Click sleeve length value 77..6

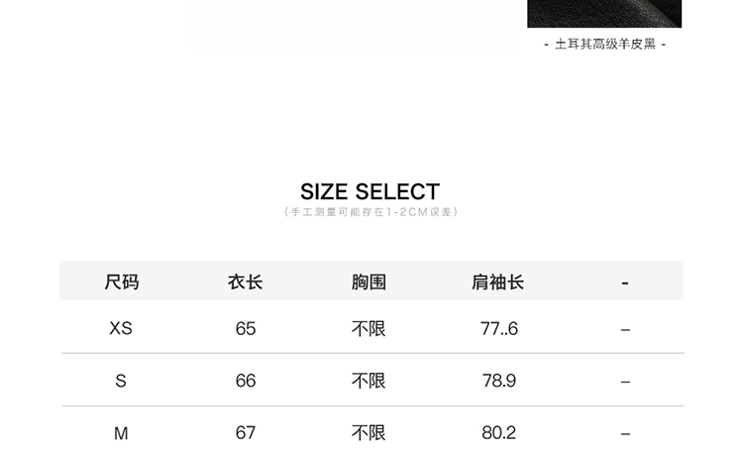coord(499,329)
